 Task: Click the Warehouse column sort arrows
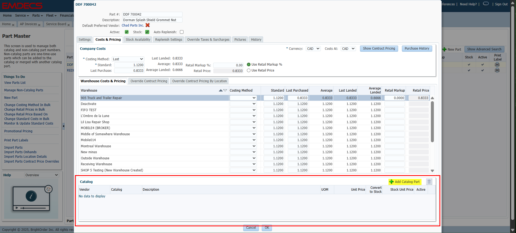(x=223, y=91)
